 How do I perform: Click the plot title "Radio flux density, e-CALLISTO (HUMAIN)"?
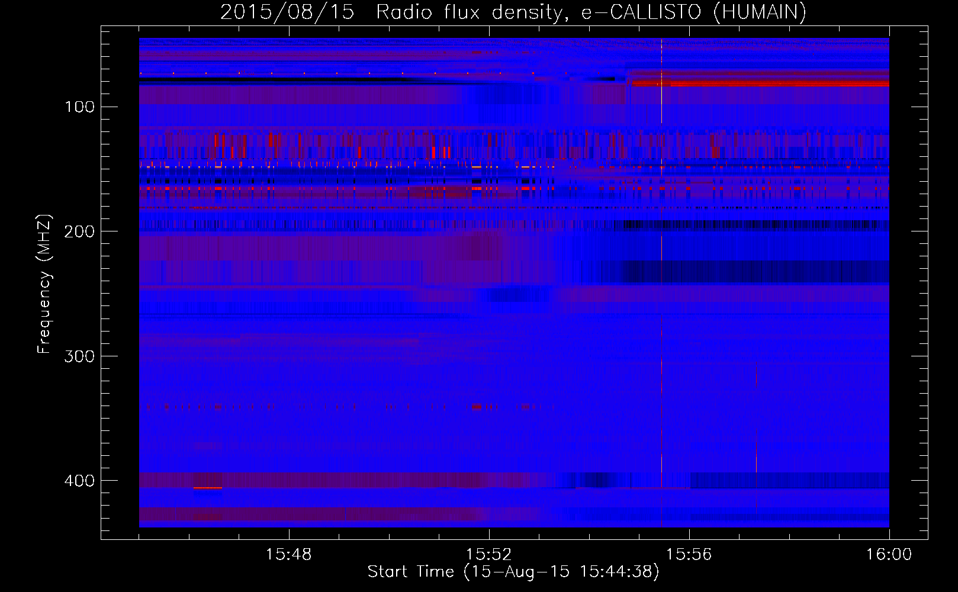coord(591,12)
